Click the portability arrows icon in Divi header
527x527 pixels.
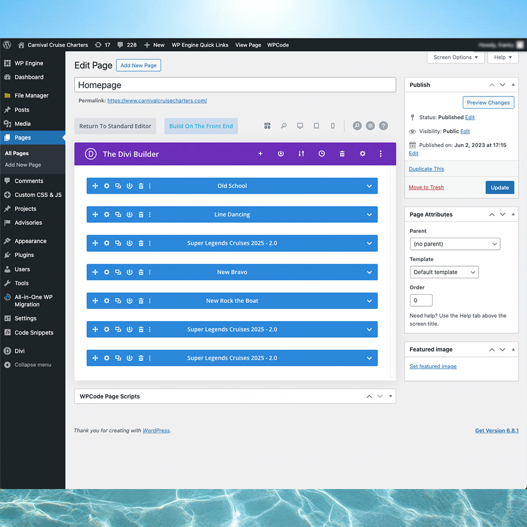(301, 153)
